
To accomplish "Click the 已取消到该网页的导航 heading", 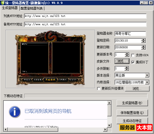I will [x=48, y=111].
